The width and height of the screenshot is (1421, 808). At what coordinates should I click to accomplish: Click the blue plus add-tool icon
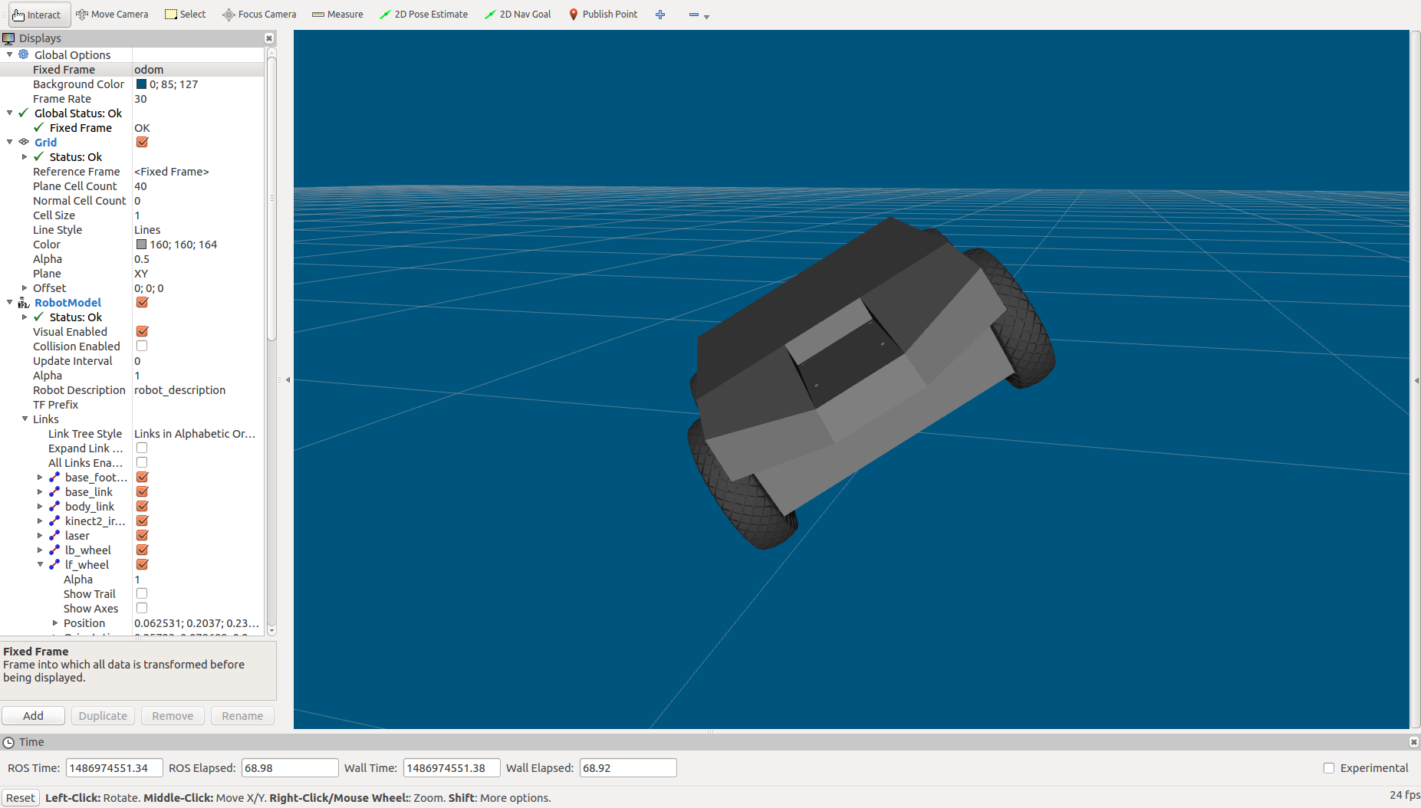pyautogui.click(x=660, y=15)
